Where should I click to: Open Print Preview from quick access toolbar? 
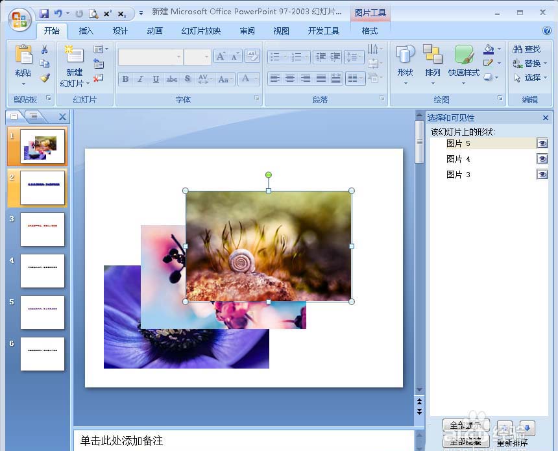pyautogui.click(x=93, y=14)
